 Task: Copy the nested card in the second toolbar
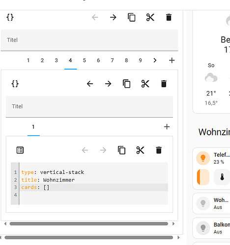[x=127, y=84]
